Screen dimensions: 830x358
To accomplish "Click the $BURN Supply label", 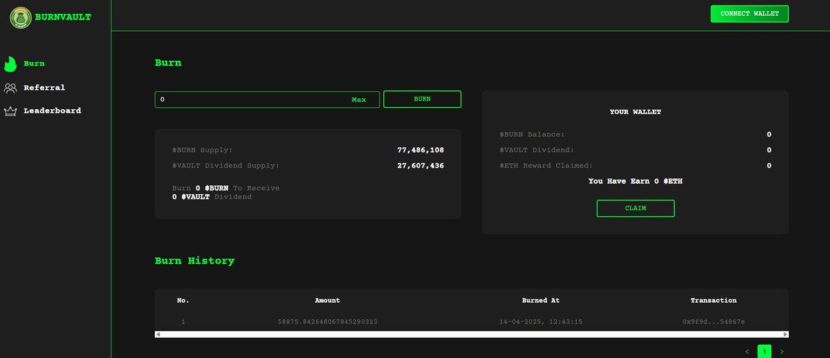I will coord(202,150).
